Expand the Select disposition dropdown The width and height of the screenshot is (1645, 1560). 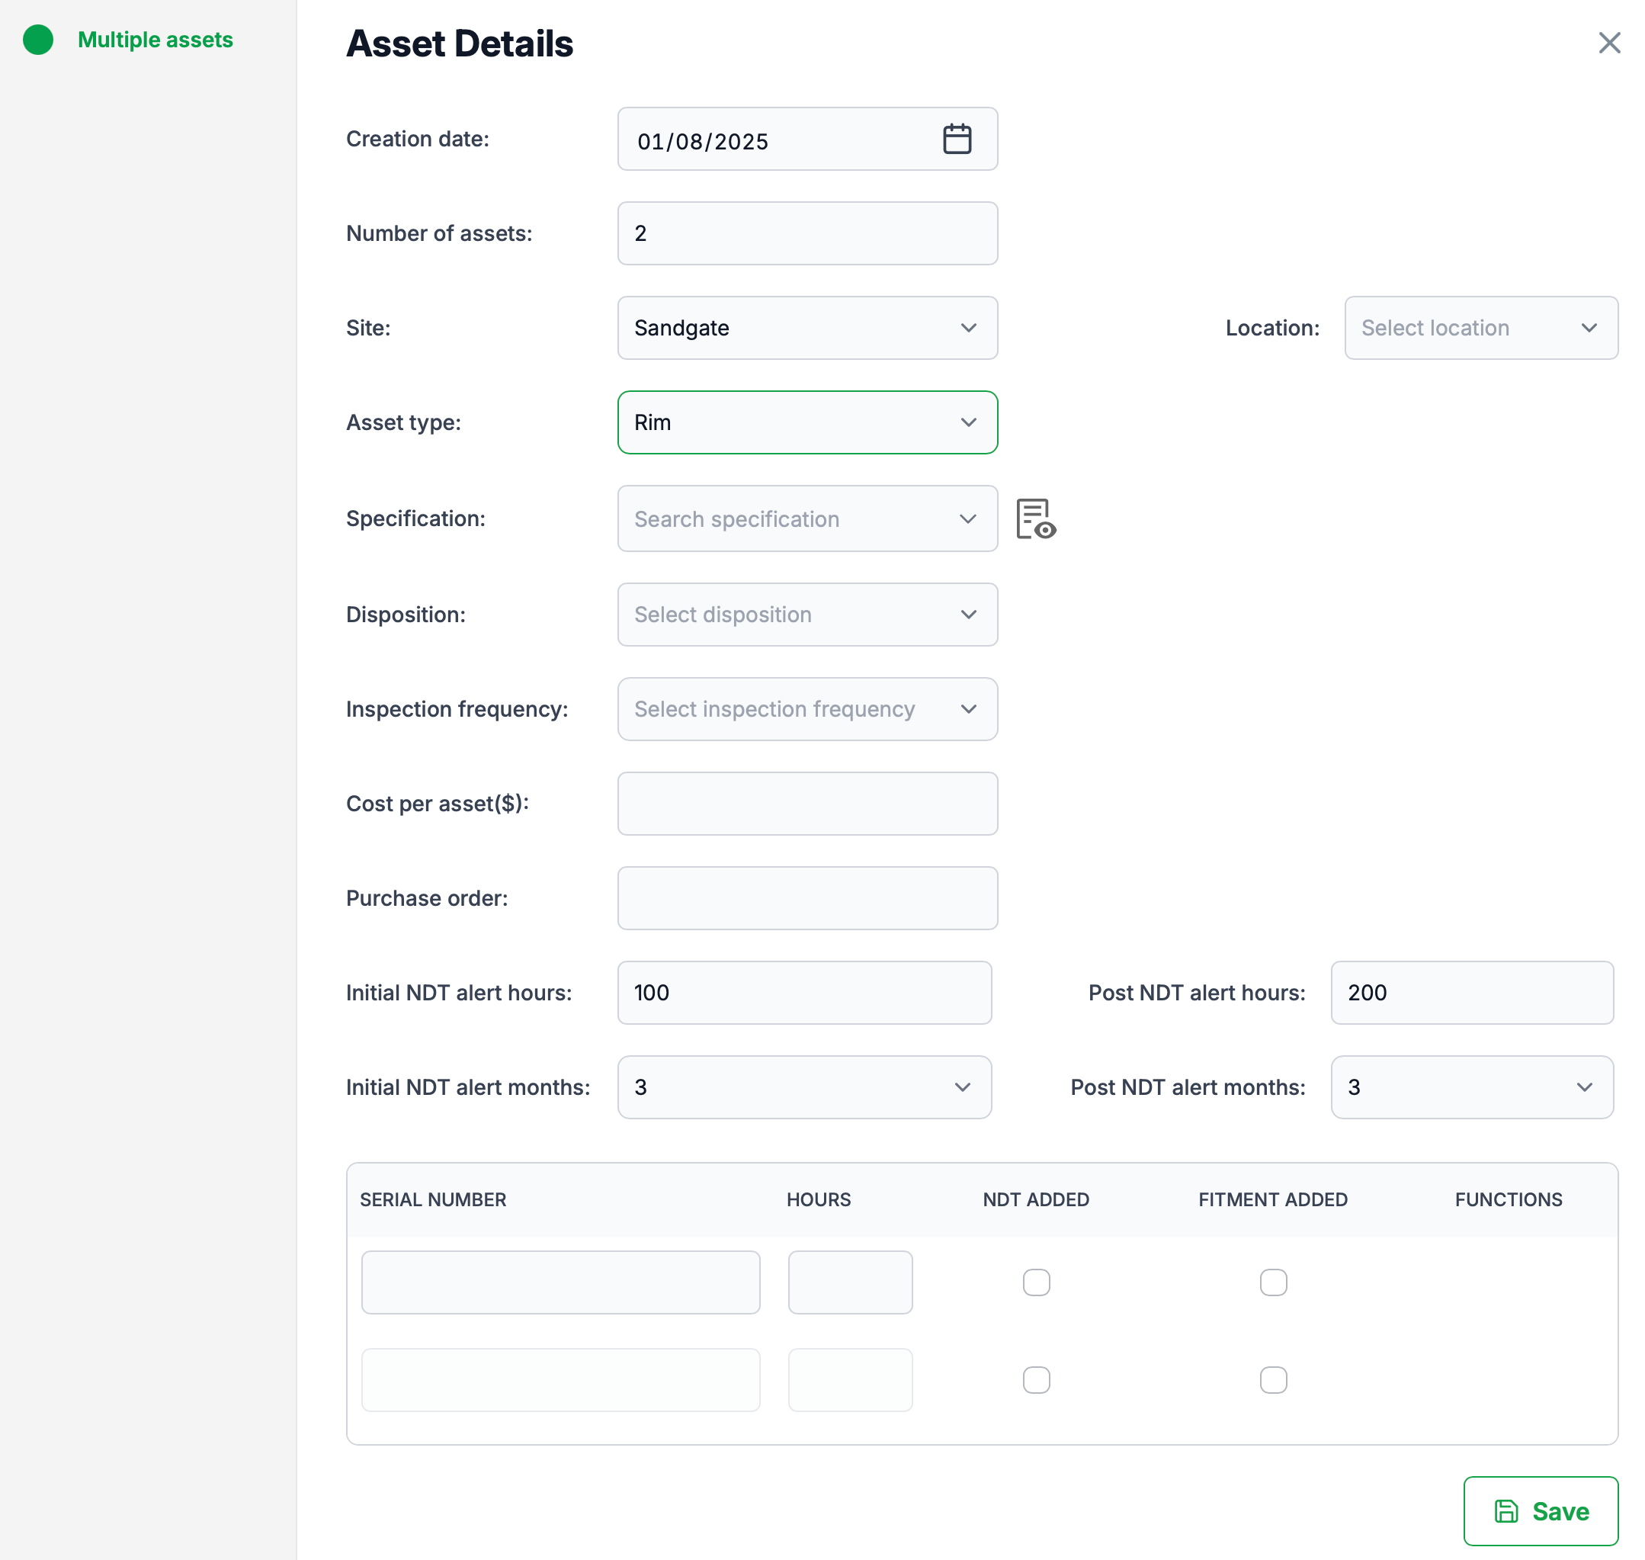pos(806,615)
